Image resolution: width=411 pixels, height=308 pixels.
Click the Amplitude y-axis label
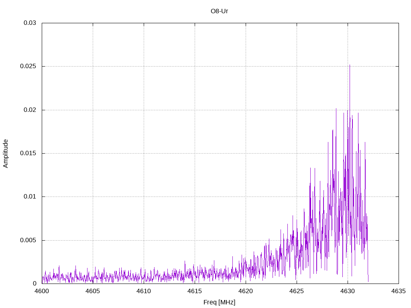[x=6, y=154]
